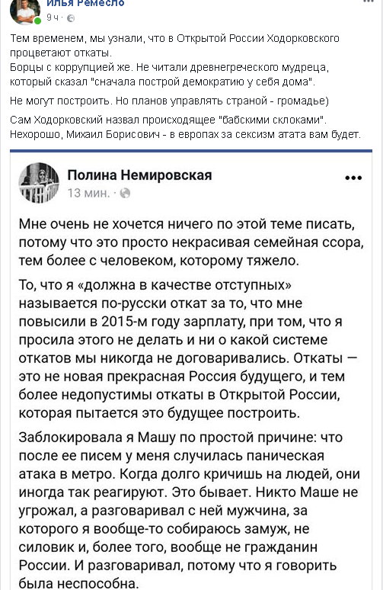Click the line starting "Борцы с коррупцией же"
Image resolution: width=383 pixels, height=590 pixels.
click(170, 67)
